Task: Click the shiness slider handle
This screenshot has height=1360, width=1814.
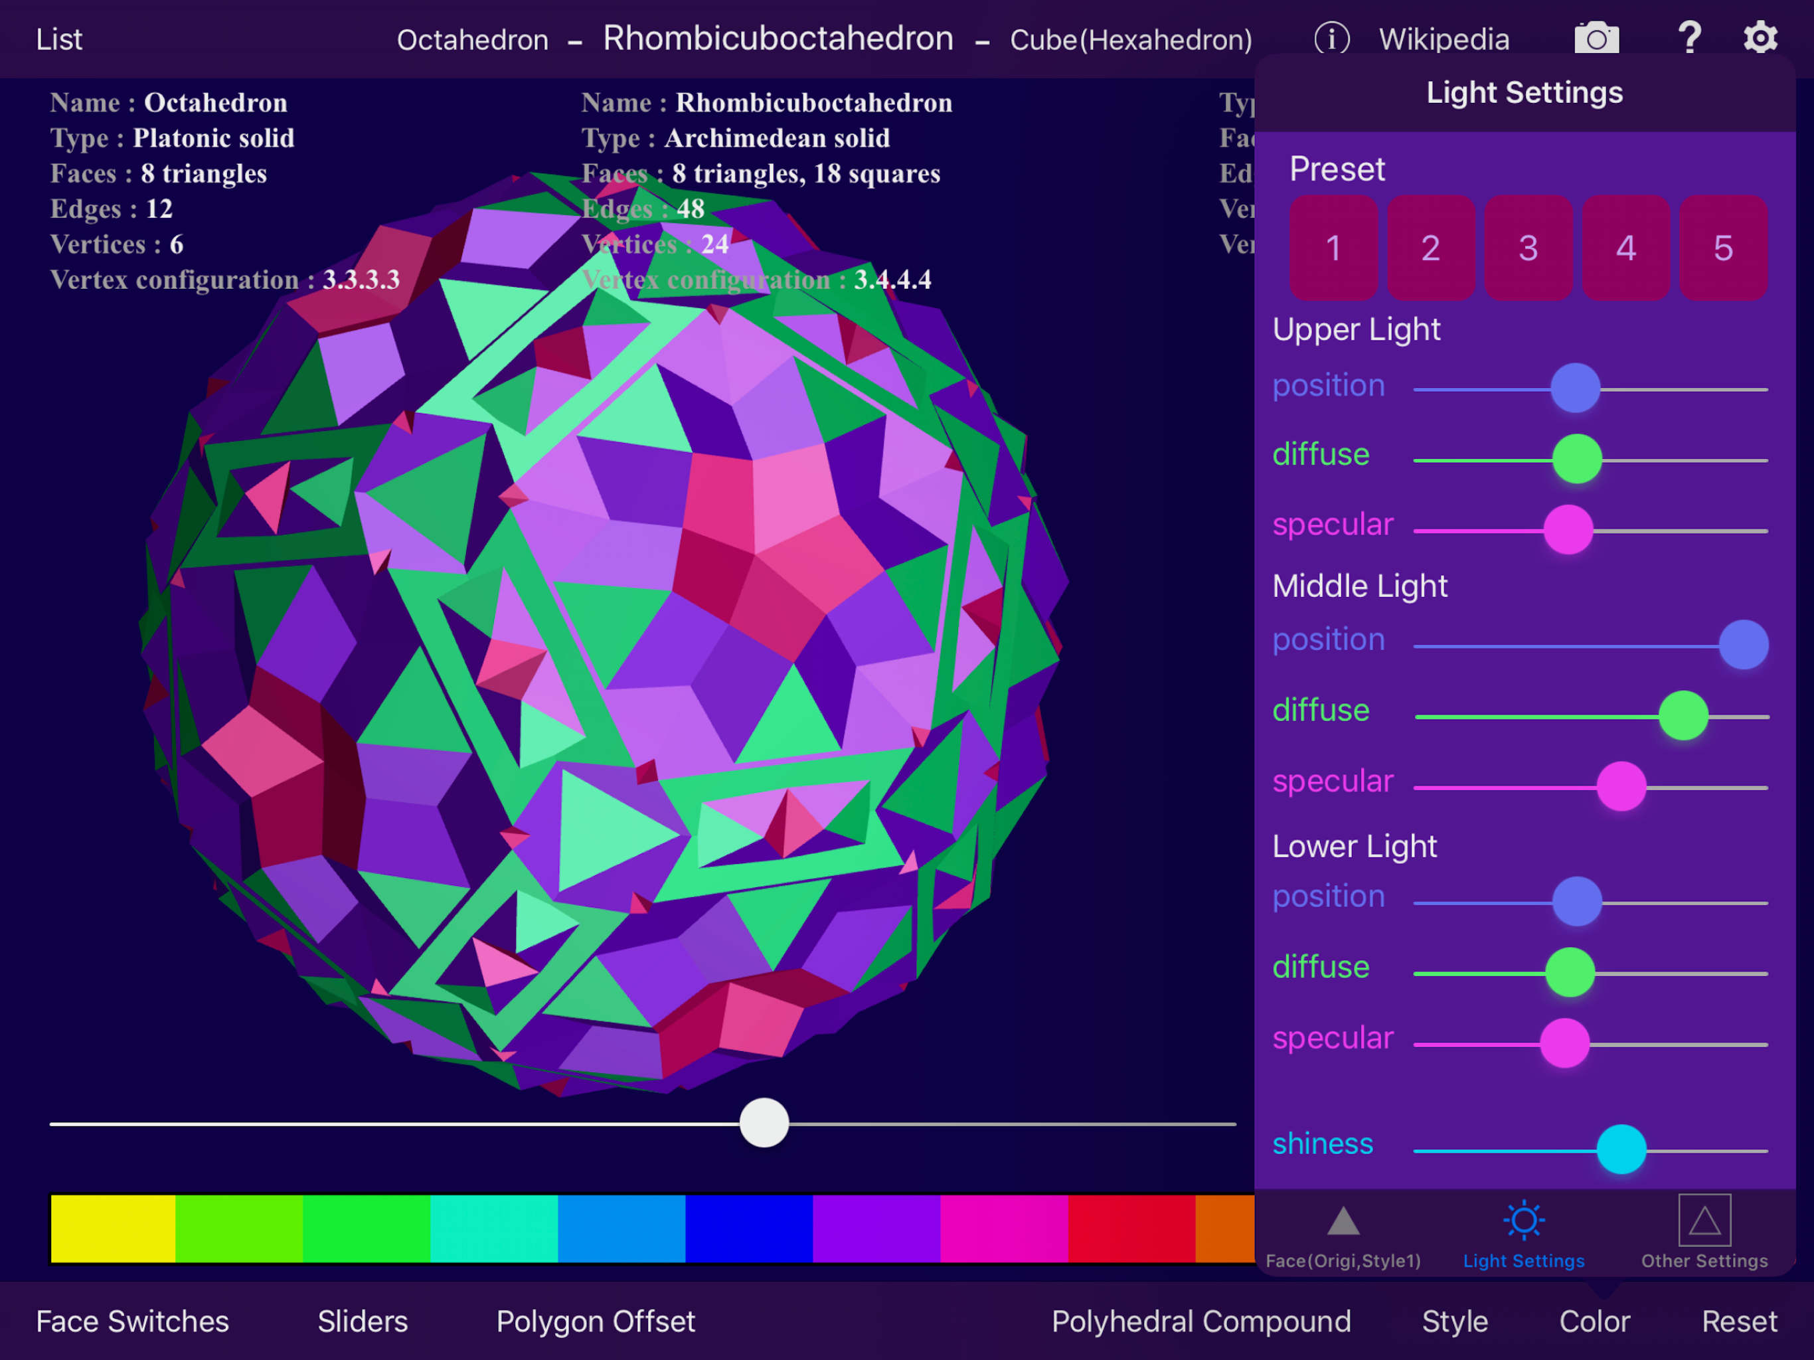Action: coord(1621,1149)
